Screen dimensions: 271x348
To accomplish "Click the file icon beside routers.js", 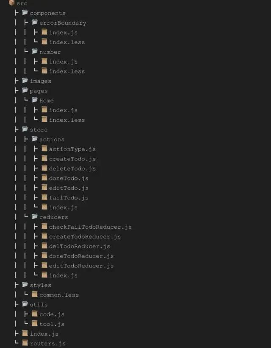I will pyautogui.click(x=25, y=343).
